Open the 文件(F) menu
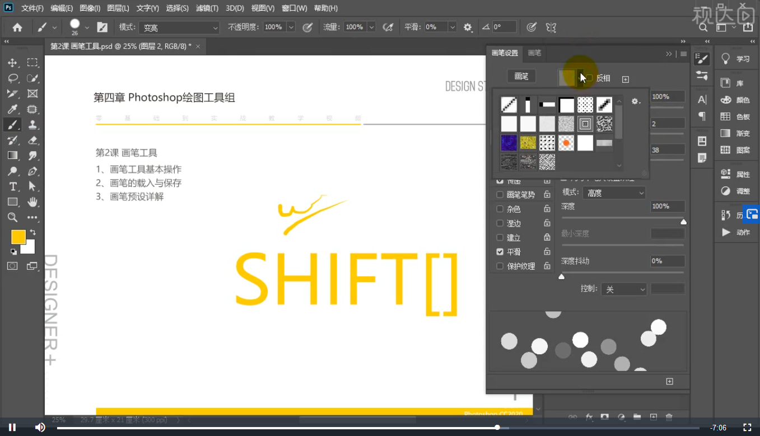Screen dimensions: 760x436 [x=32, y=8]
